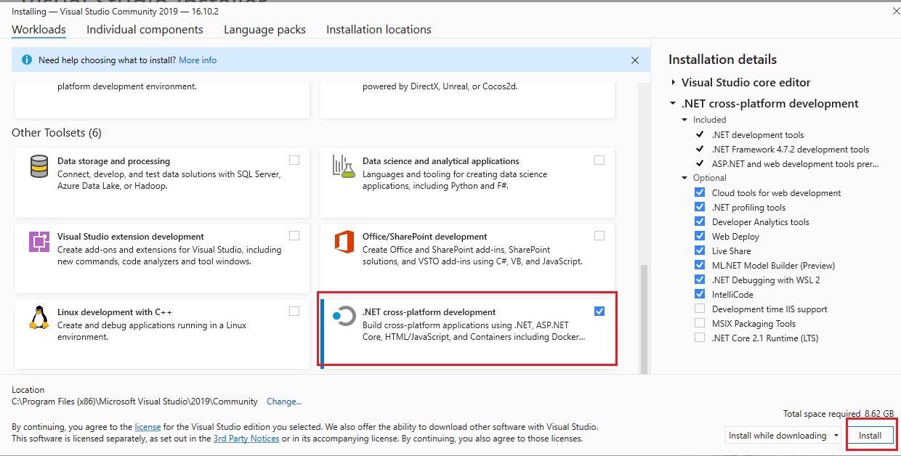901x456 pixels.
Task: Click the Data storage and processing database icon
Action: point(39,166)
